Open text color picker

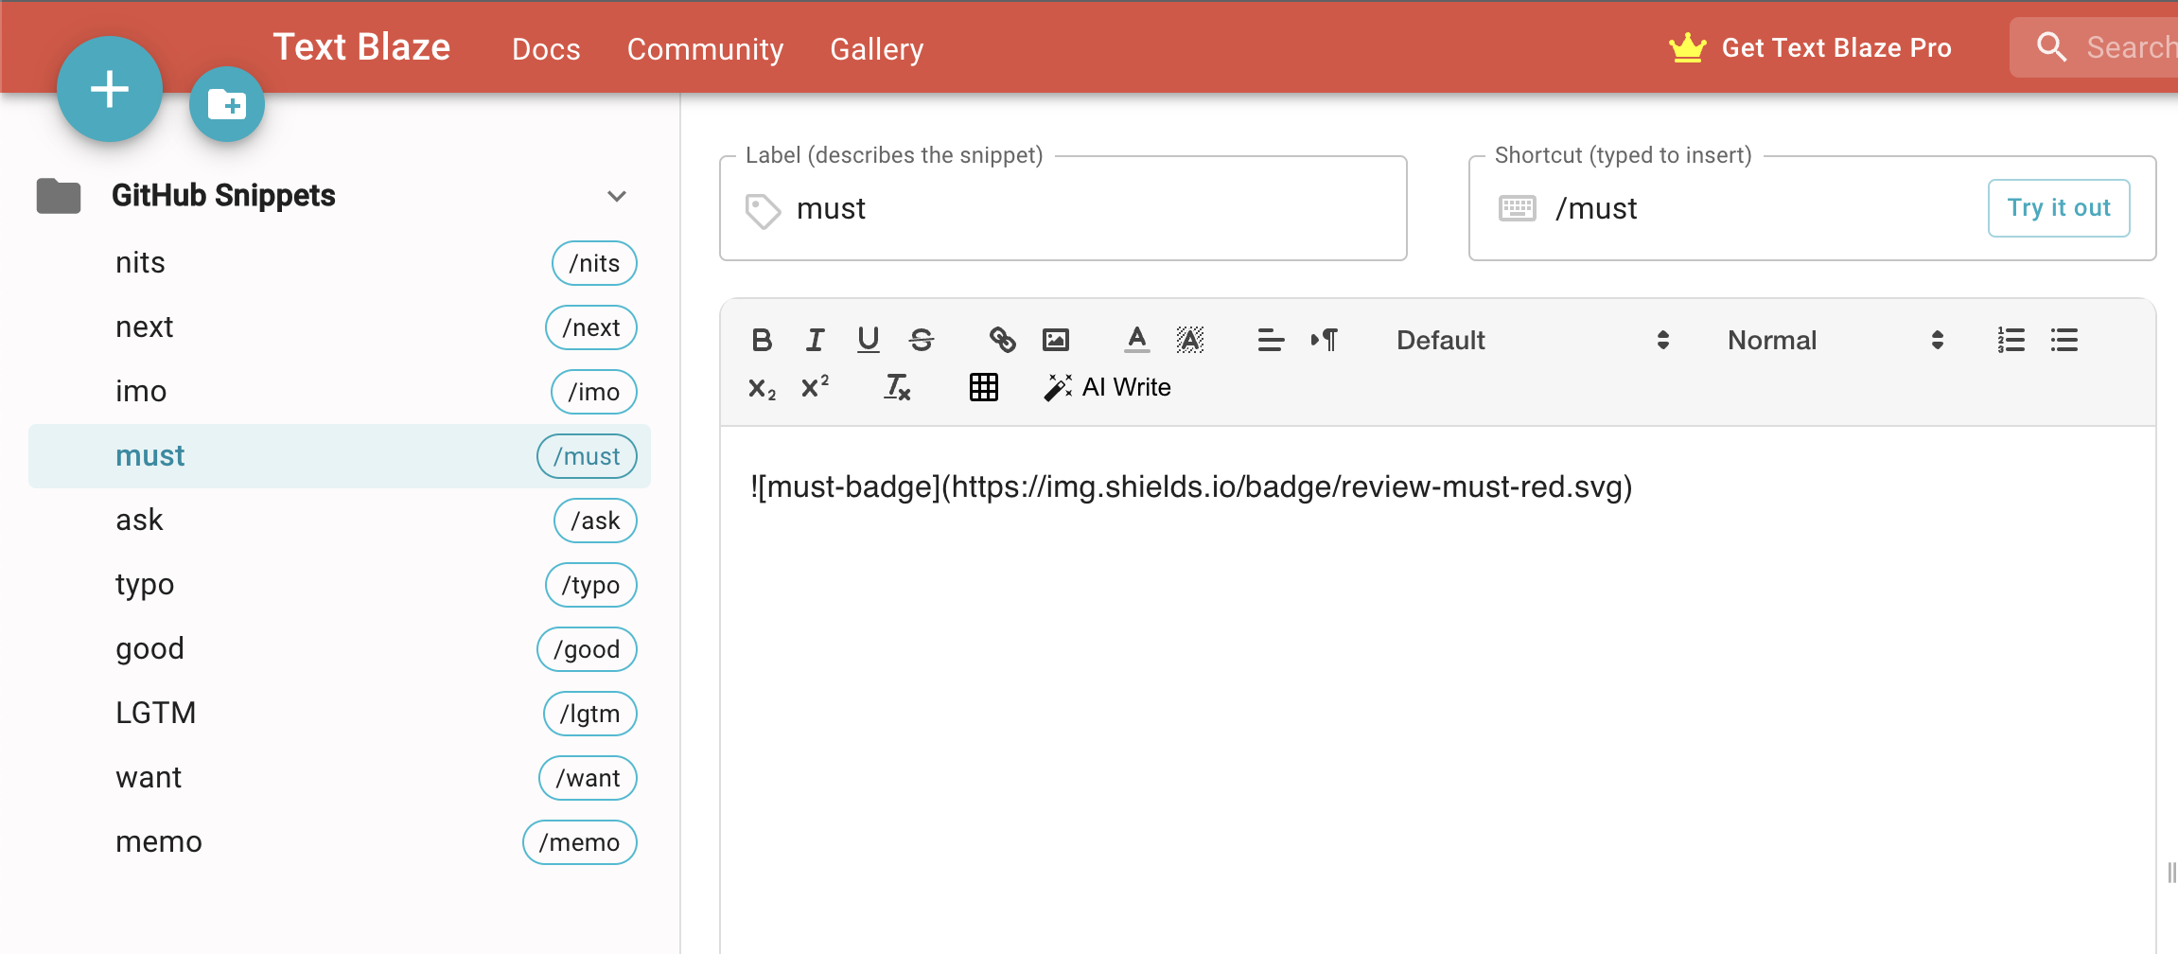[x=1136, y=340]
